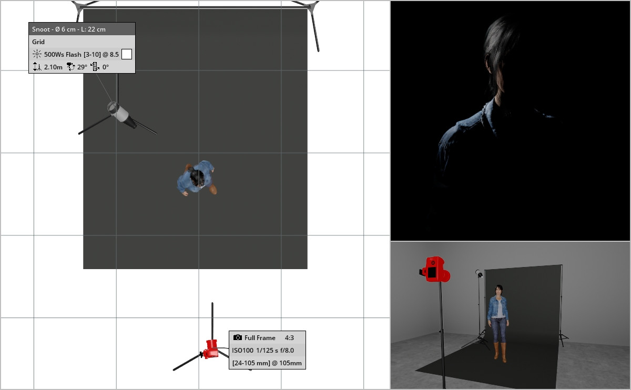Screen dimensions: 631x390
Task: Click the 29° tilt angle value
Action: [x=83, y=67]
